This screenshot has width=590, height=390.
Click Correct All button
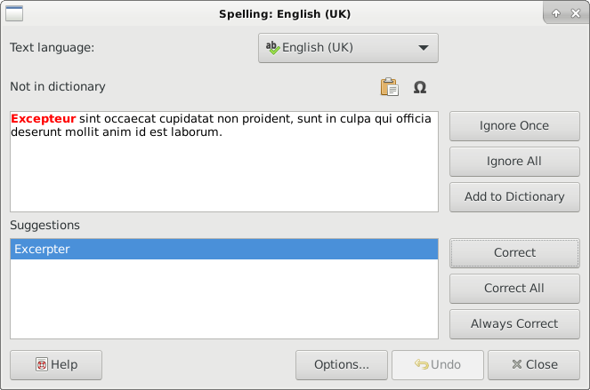pyautogui.click(x=514, y=289)
